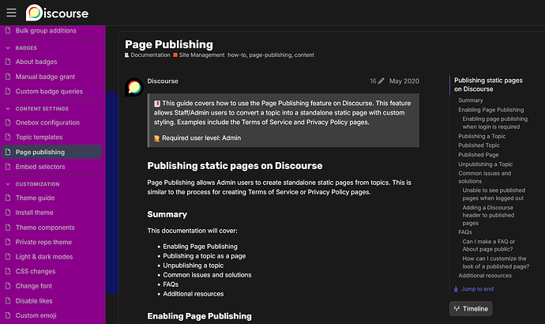
Task: Click the Jump to end arrow icon
Action: (456, 289)
